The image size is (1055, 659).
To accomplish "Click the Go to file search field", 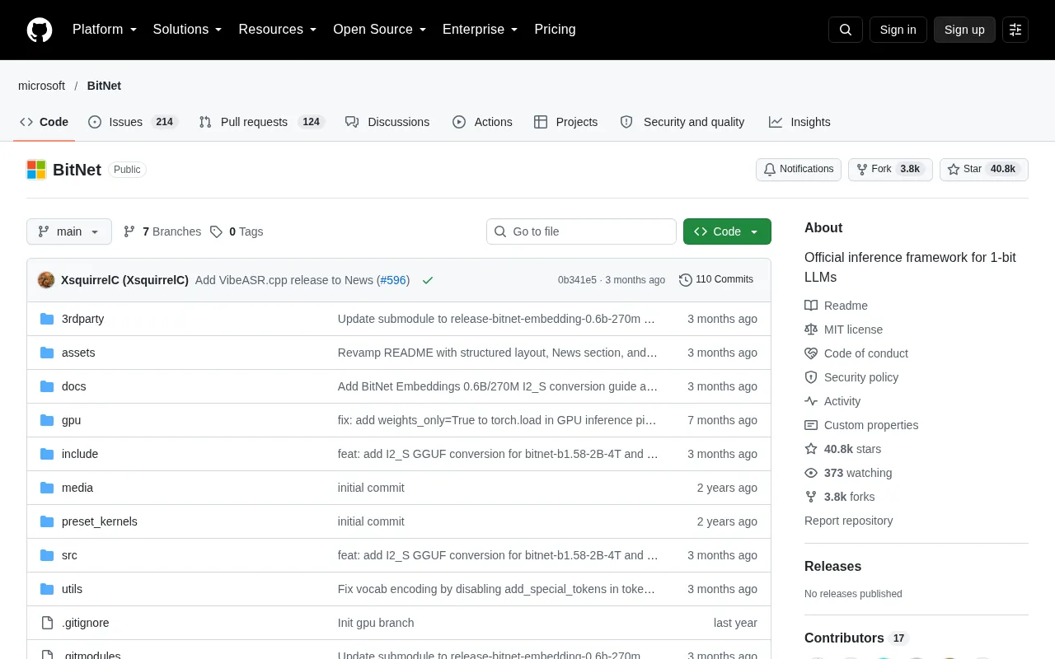I will point(581,231).
